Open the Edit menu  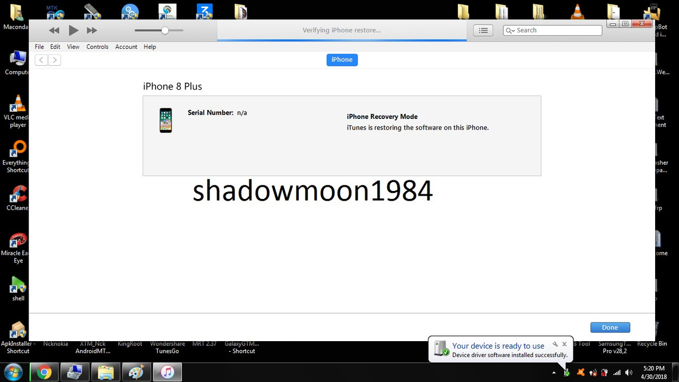(55, 47)
